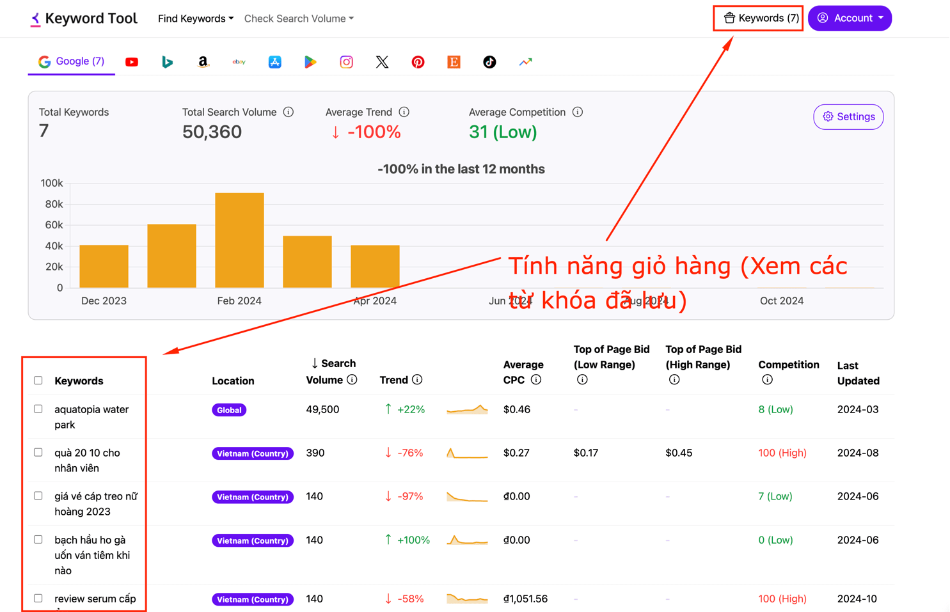Sort by Search Volume column header
Viewport: 950px width, 612px height.
(332, 372)
